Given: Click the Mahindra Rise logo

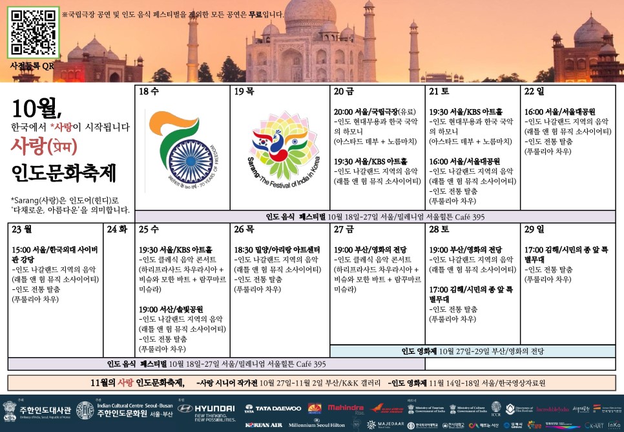Looking at the screenshot, I should click(x=346, y=409).
